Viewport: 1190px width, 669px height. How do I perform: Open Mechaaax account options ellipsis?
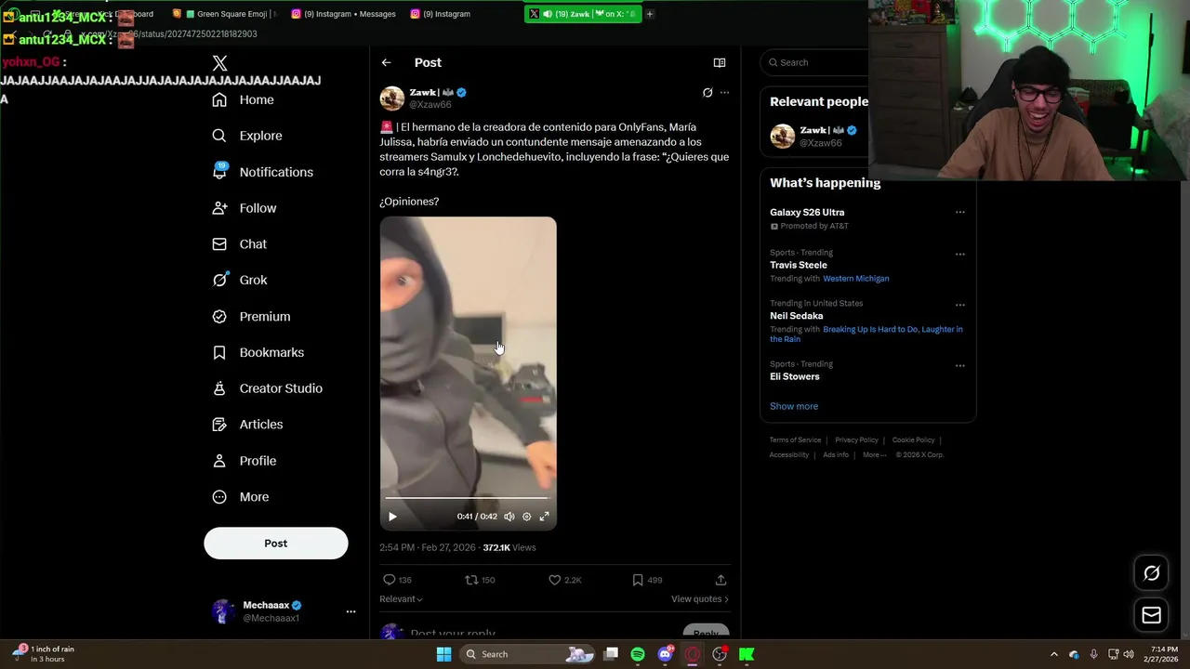pos(350,611)
